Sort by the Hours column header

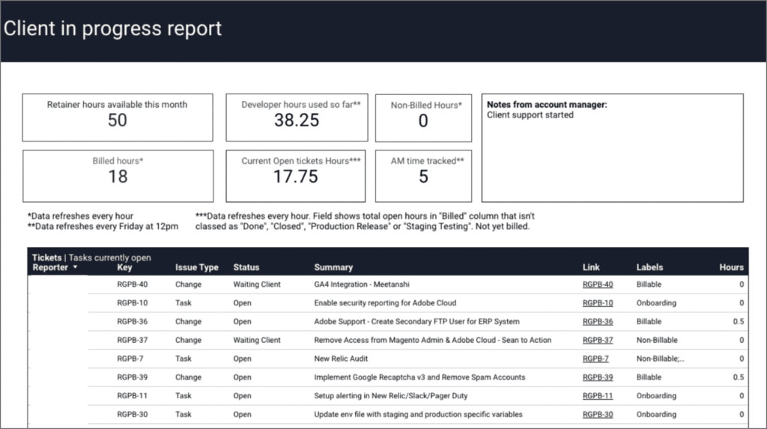point(731,267)
